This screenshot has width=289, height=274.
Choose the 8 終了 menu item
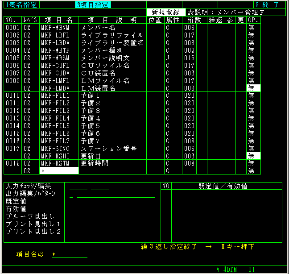click(268, 5)
